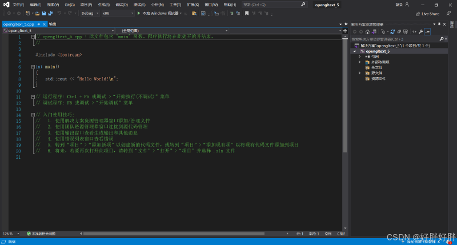Click the pending changes filter icon
457x245 pixels.
point(383,32)
